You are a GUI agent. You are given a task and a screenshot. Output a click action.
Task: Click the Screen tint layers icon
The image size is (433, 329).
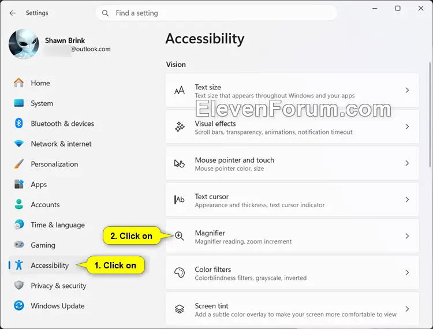180,309
